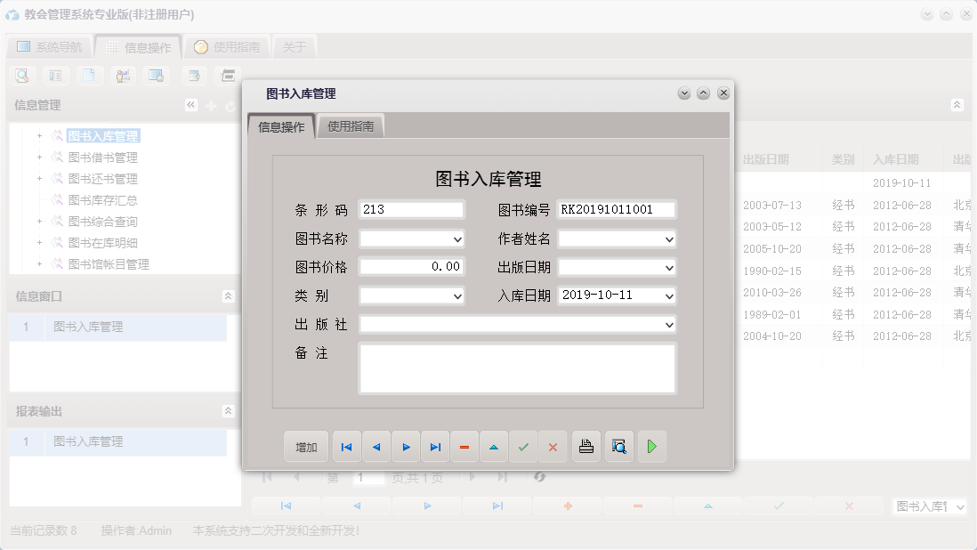Click the blue up-triangle edit record icon
Screen dimensions: 977x550
tap(494, 446)
